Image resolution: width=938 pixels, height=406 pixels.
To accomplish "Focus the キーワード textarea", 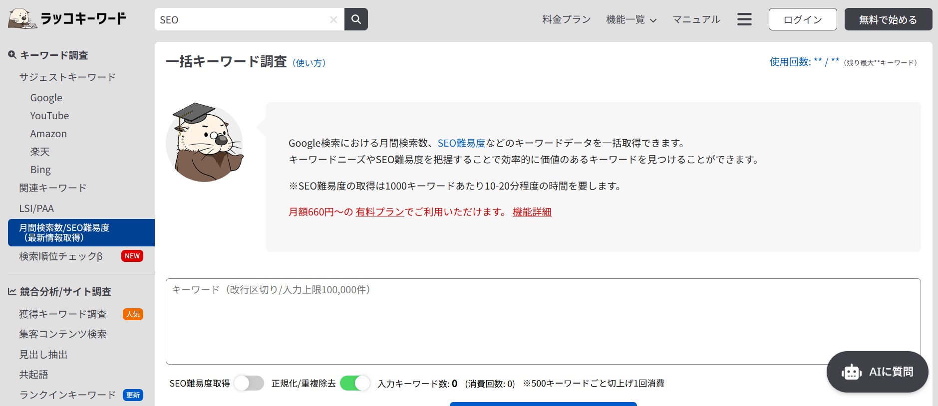I will point(543,321).
